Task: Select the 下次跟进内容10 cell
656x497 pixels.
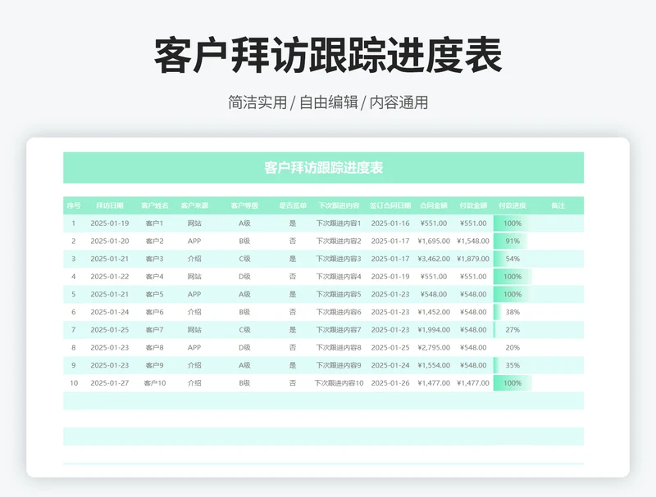Action: tap(339, 383)
